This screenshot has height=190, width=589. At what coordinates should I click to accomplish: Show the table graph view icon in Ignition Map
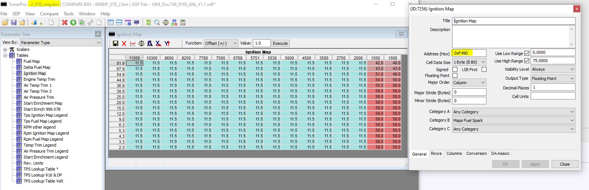pyautogui.click(x=133, y=43)
